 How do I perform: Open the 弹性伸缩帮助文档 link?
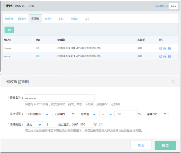coord(161,6)
